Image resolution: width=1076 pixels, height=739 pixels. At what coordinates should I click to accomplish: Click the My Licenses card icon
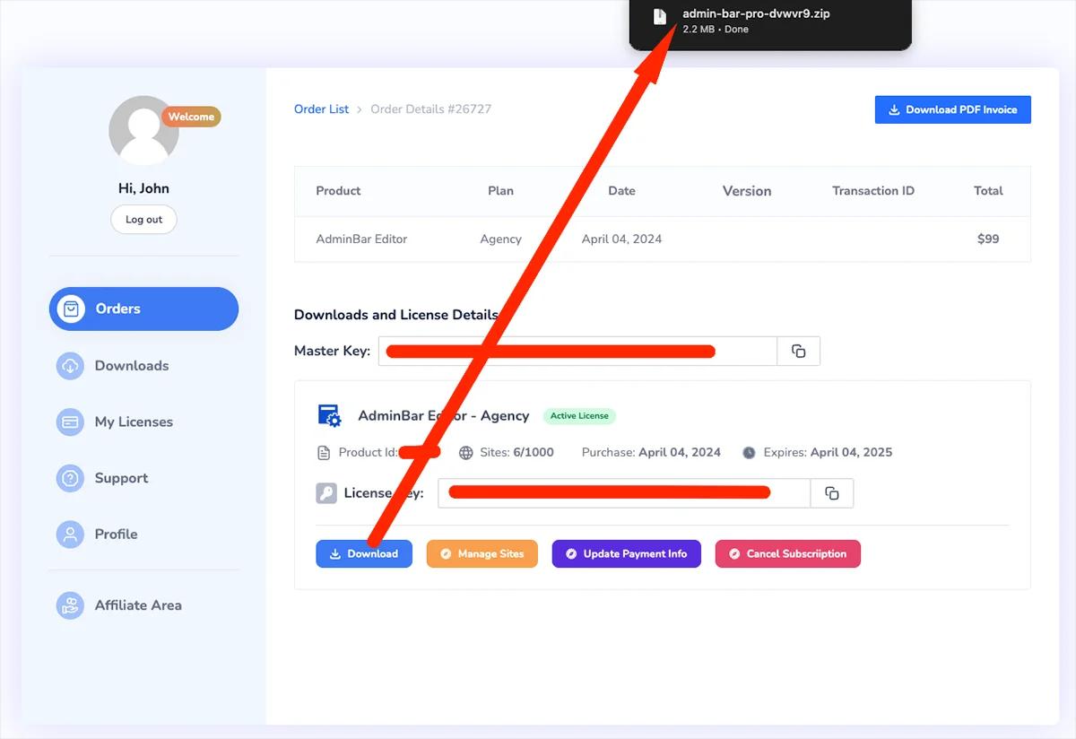pyautogui.click(x=70, y=422)
